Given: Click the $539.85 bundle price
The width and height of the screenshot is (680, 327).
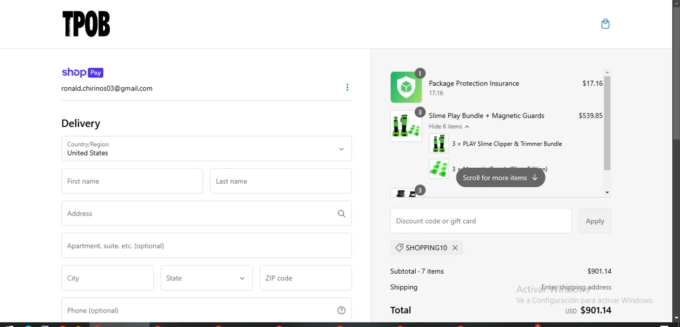Looking at the screenshot, I should tap(591, 115).
